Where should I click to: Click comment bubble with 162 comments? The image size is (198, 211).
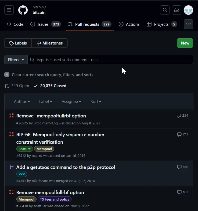tap(183, 192)
